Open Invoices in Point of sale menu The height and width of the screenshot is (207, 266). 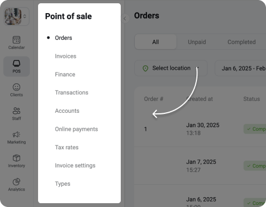pos(66,56)
